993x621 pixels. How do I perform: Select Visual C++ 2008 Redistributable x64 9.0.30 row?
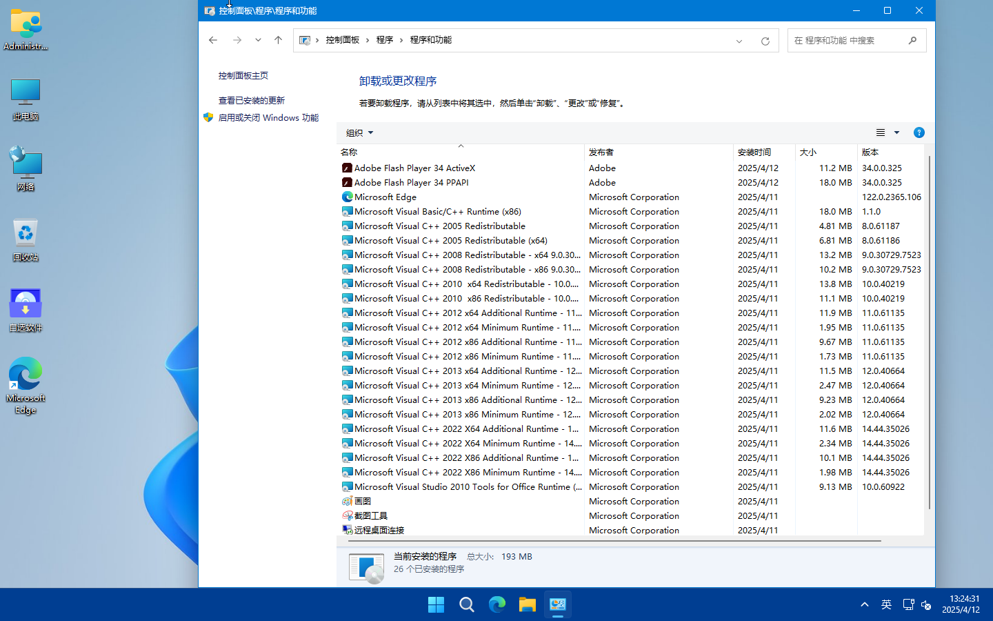pos(630,255)
